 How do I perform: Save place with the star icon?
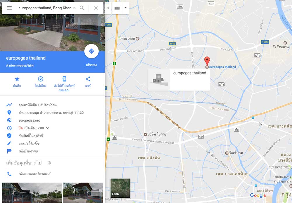pos(17,79)
